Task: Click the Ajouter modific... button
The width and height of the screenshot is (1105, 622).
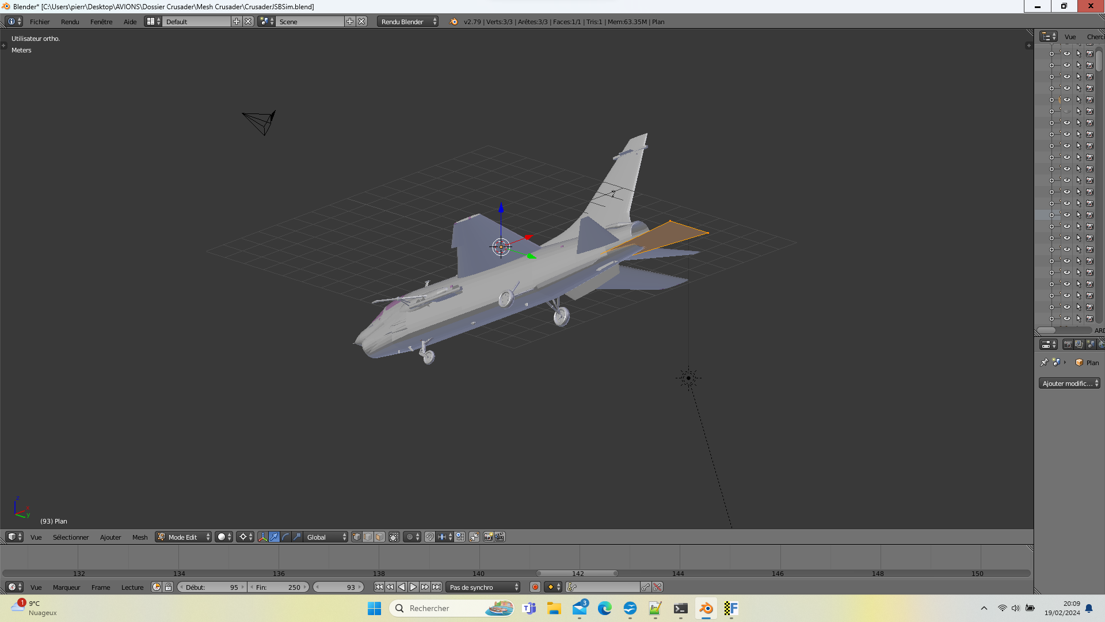Action: click(x=1069, y=383)
